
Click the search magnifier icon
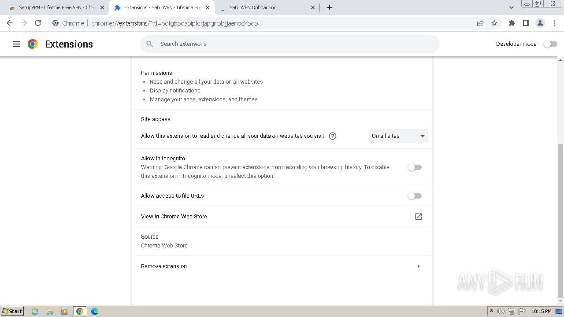click(x=150, y=44)
